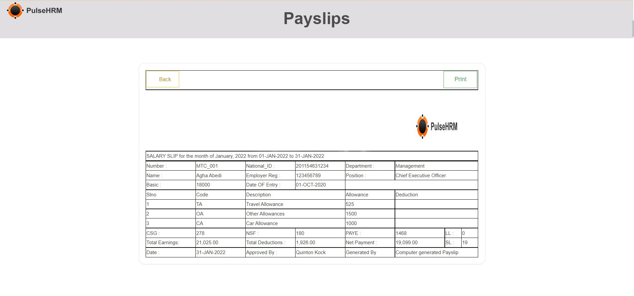Viewport: 634px width, 296px height.
Task: Click the Payslips page heading
Action: [316, 18]
